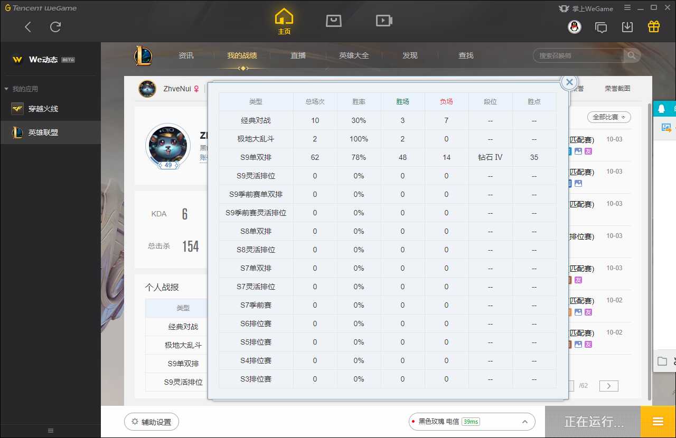Click the green 胜场 column header
Screen dimensions: 676x438
[x=402, y=102]
